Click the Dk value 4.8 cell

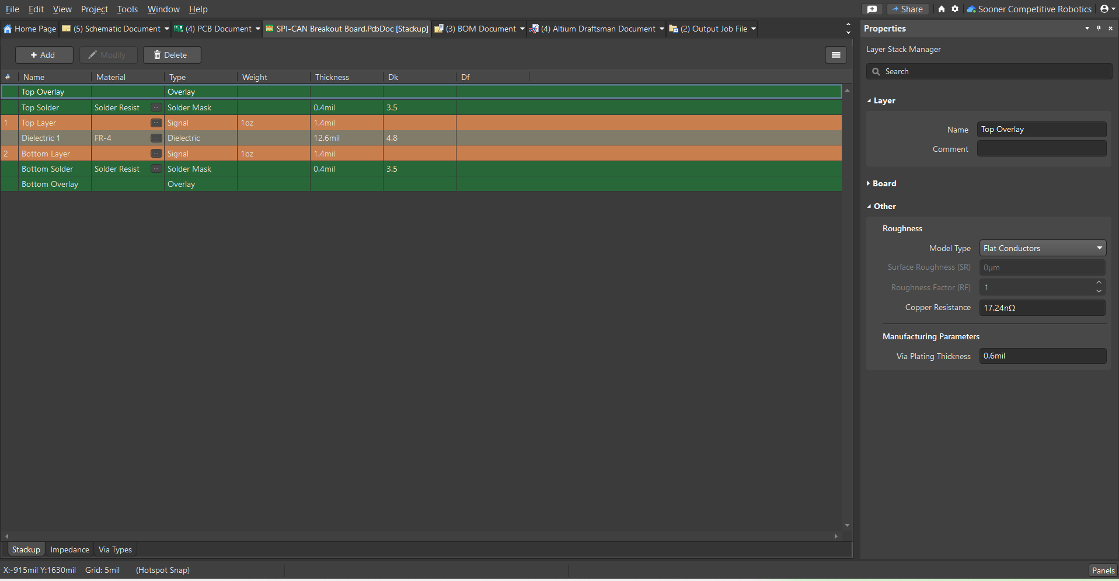click(419, 138)
